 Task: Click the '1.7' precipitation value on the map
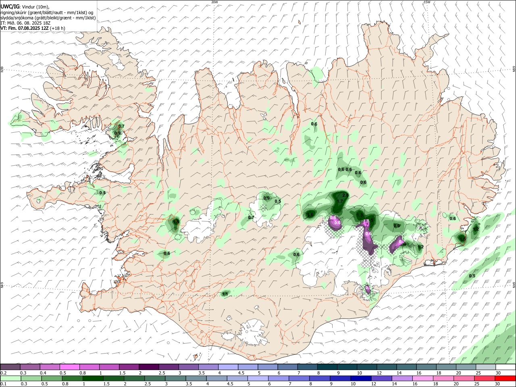pos(339,202)
